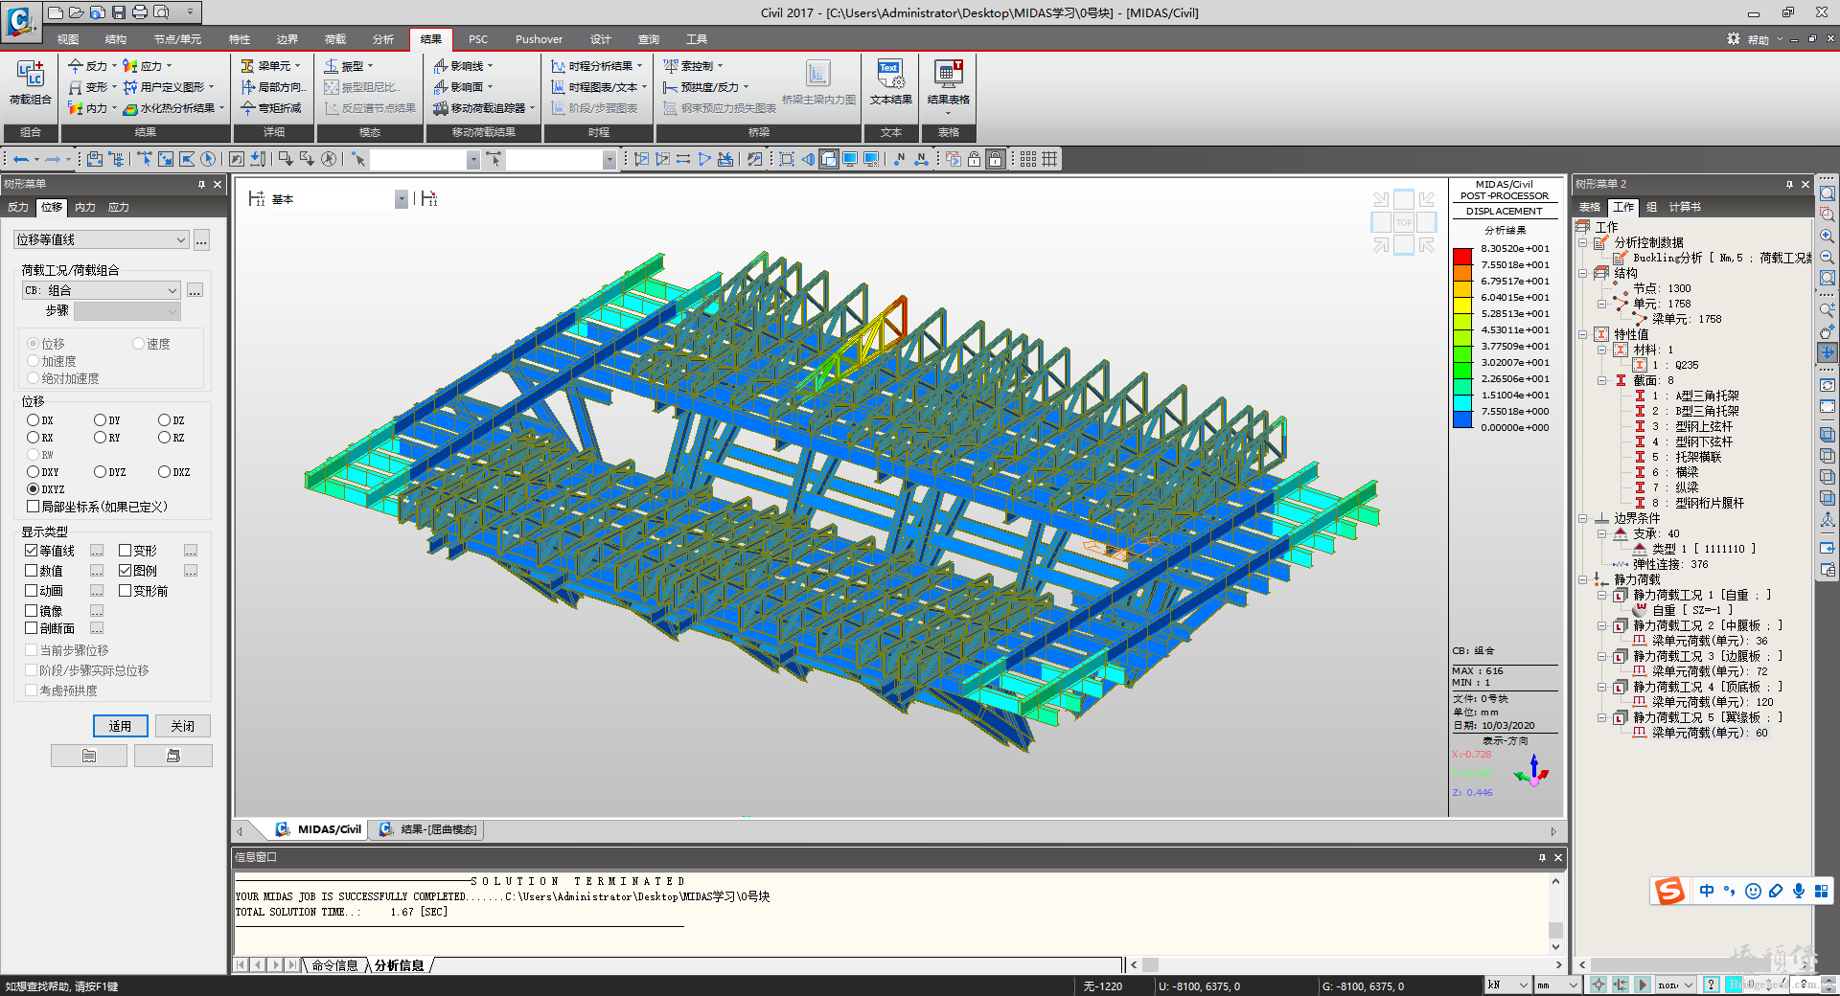Viewport: 1840px width, 996px height.
Task: Click the help gear icon beside 帮助
Action: 1734,39
